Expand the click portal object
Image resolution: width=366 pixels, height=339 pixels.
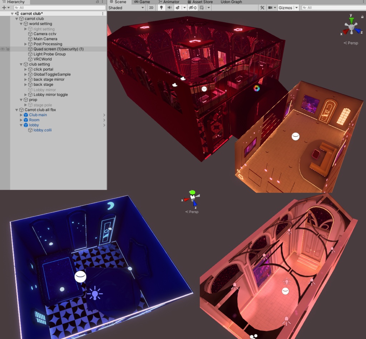tap(25, 70)
